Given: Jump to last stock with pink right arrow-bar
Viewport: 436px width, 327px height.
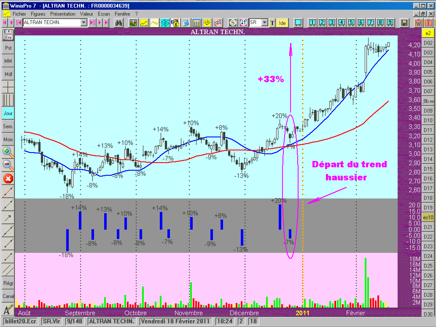Looking at the screenshot, I should (x=106, y=23).
